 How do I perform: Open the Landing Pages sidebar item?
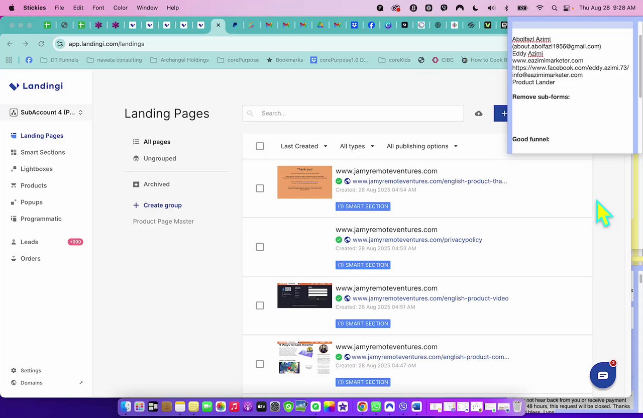(x=42, y=136)
